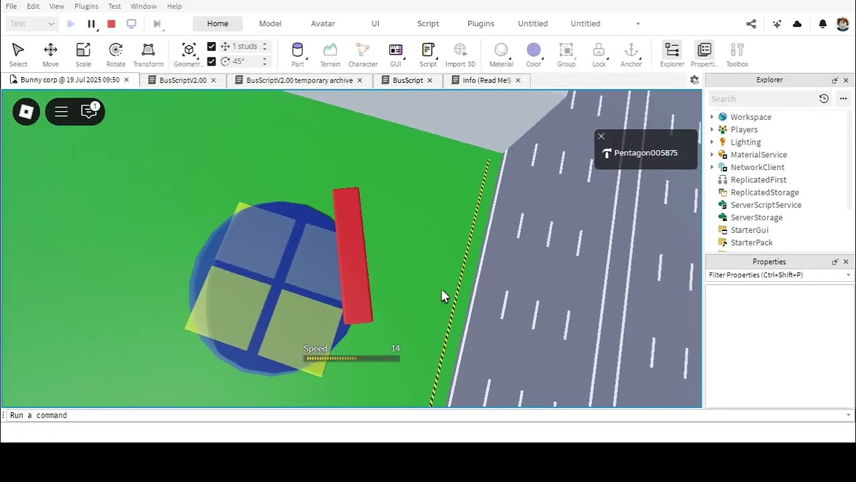The image size is (856, 482).
Task: Toggle the rotation snap 45° checkbox
Action: click(x=211, y=61)
